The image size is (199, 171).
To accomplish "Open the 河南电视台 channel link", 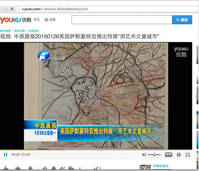I will tap(160, 166).
